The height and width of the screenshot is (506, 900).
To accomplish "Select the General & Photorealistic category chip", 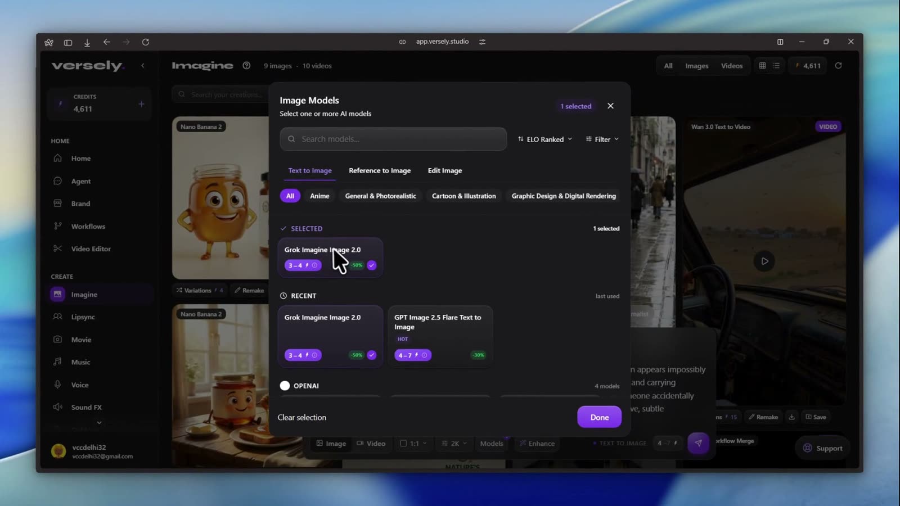I will 381,196.
